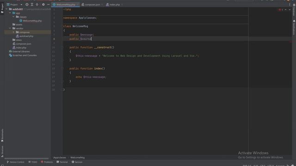296x166 pixels.
Task: Open the Problems tool window
Action: pyautogui.click(x=47, y=162)
